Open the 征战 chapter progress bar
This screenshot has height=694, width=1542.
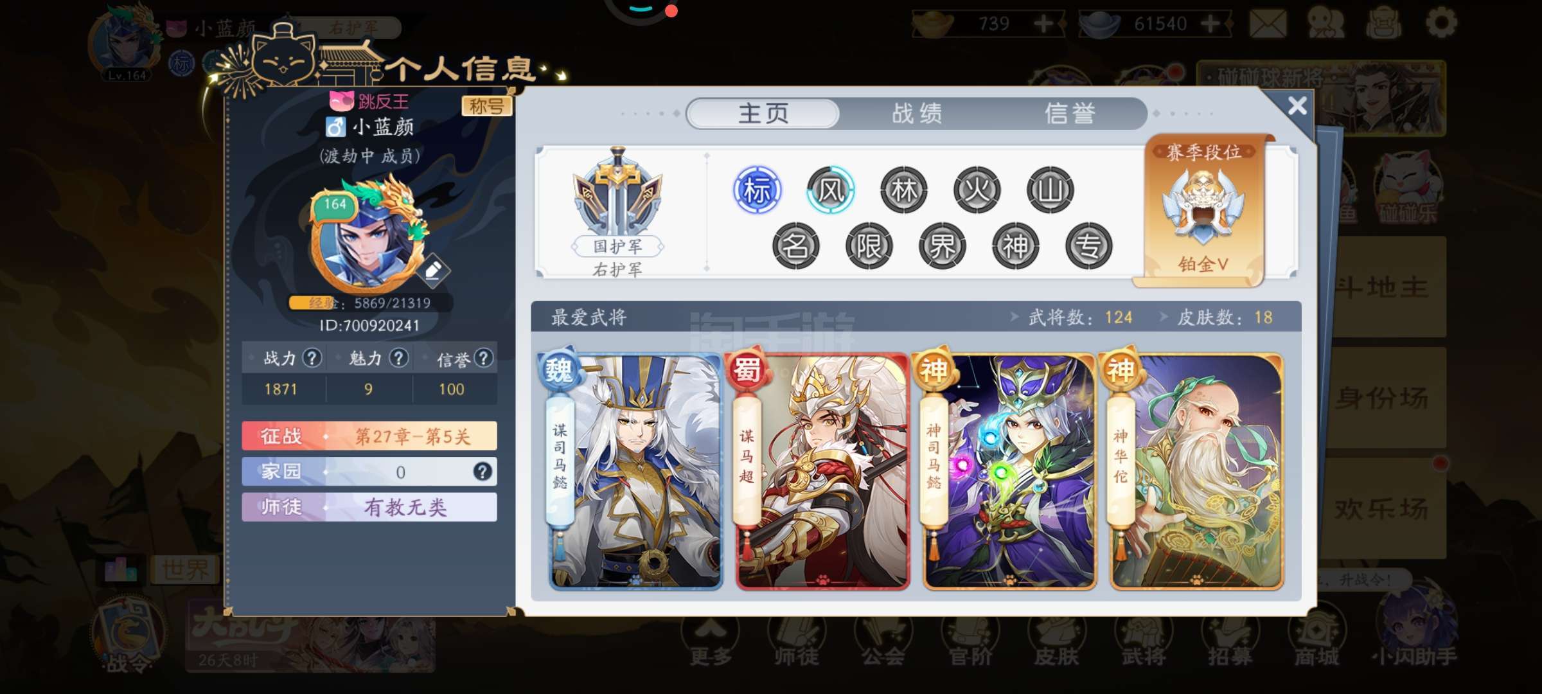click(369, 436)
